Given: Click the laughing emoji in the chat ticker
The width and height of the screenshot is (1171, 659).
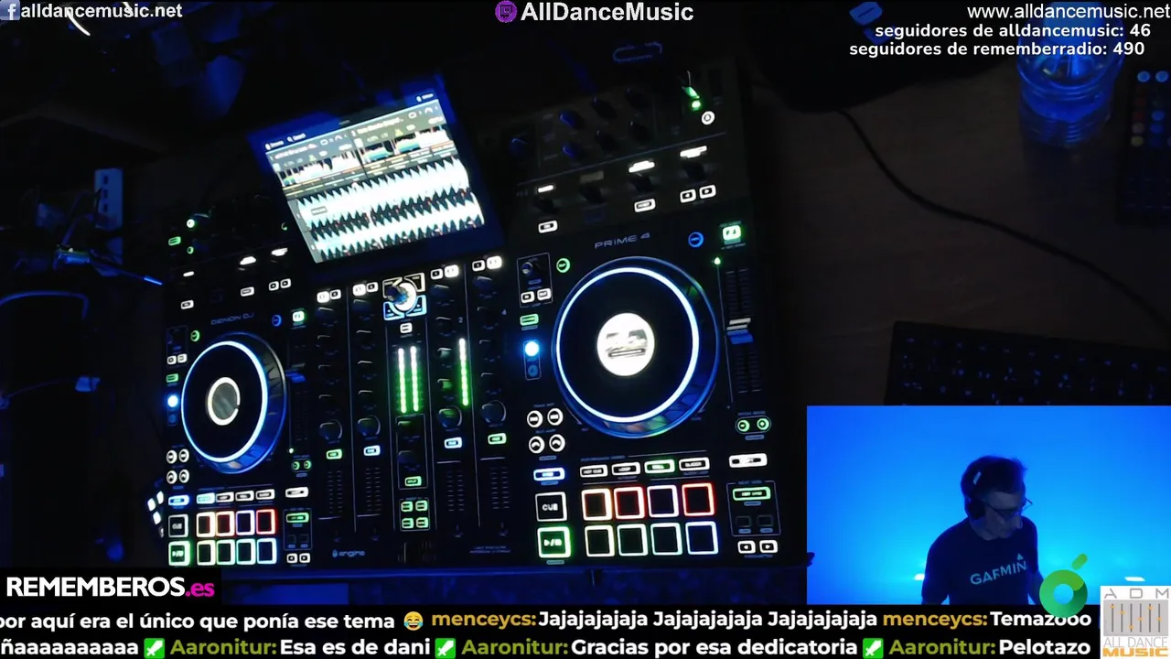Looking at the screenshot, I should [x=413, y=621].
